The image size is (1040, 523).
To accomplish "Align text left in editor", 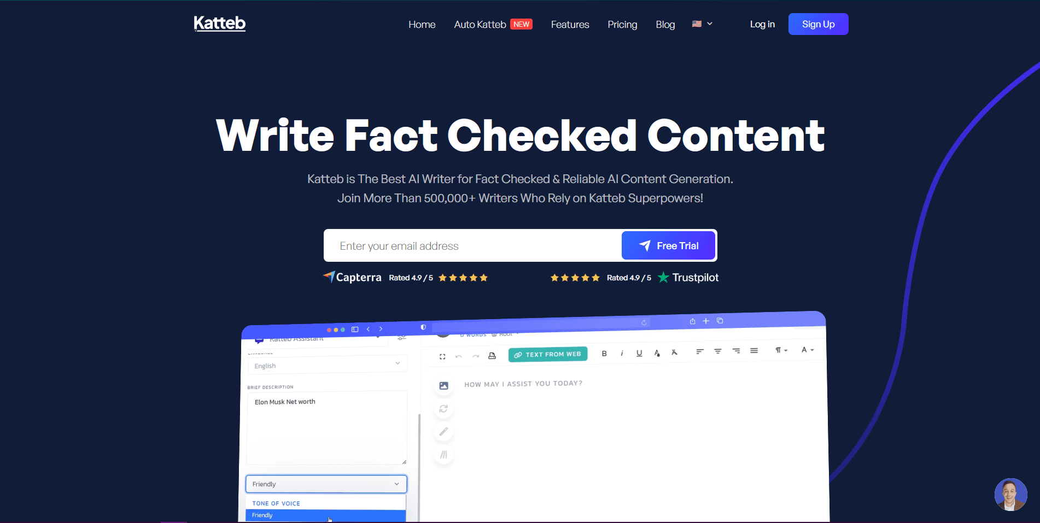I will coord(700,351).
